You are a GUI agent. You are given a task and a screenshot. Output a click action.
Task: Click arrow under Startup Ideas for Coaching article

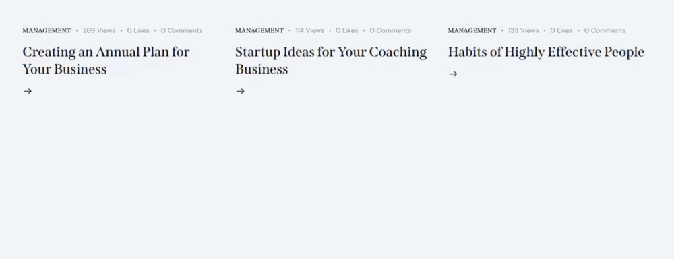tap(241, 91)
